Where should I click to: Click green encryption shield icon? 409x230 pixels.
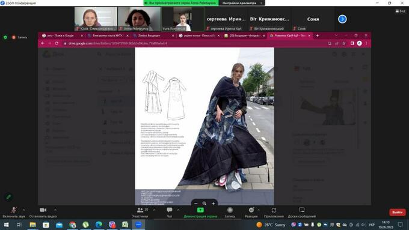point(5,37)
